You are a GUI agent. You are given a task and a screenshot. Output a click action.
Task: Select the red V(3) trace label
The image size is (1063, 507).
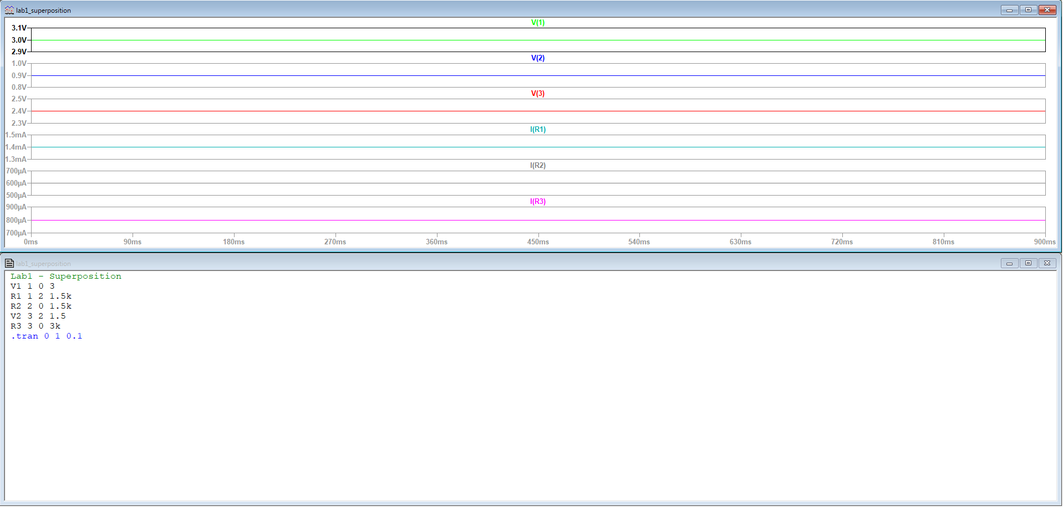[538, 94]
